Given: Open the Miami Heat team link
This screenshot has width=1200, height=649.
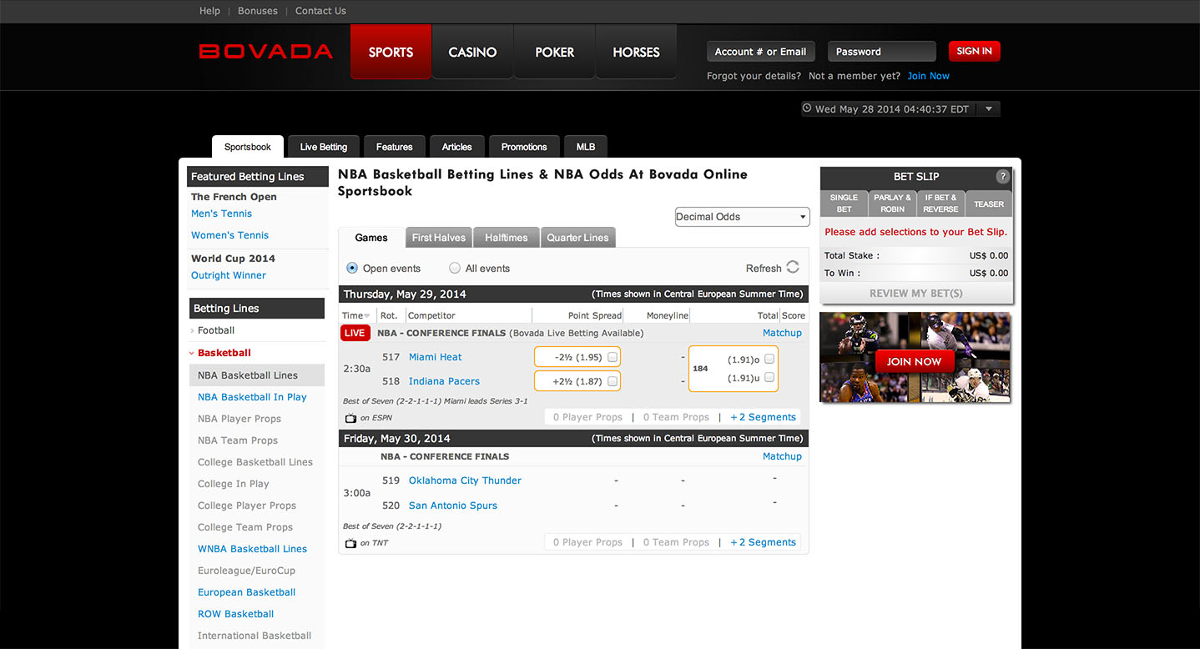Looking at the screenshot, I should [435, 357].
